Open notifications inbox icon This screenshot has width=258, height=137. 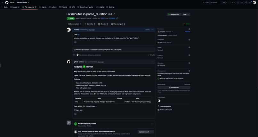coord(250,3)
